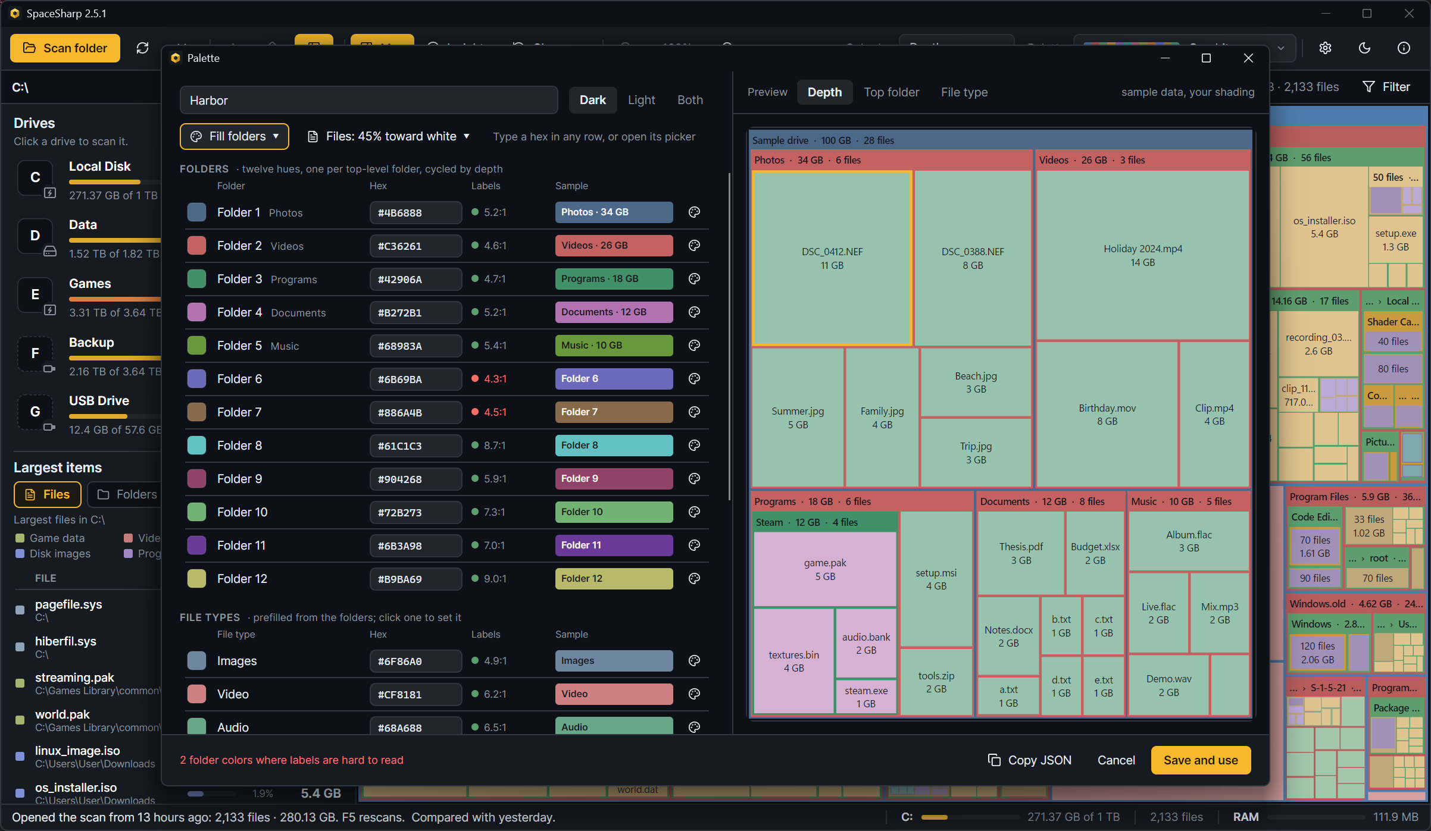Select pagefile.sys in largest files list
Screen dimensions: 1431x831
(86, 610)
